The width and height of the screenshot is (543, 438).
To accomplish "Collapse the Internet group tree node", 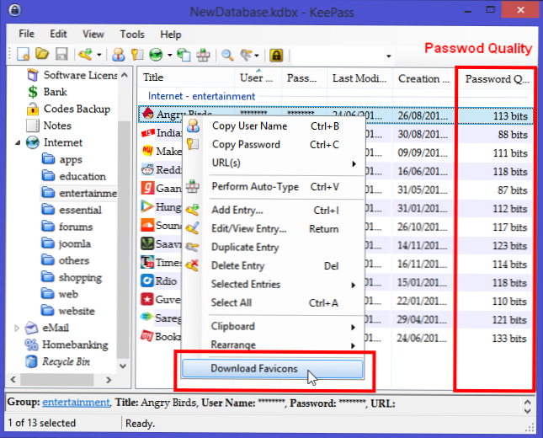I will point(18,142).
